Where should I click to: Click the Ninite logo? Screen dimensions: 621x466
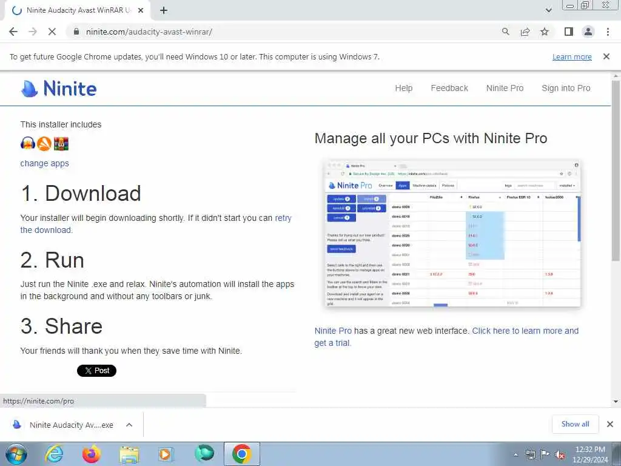tap(59, 89)
